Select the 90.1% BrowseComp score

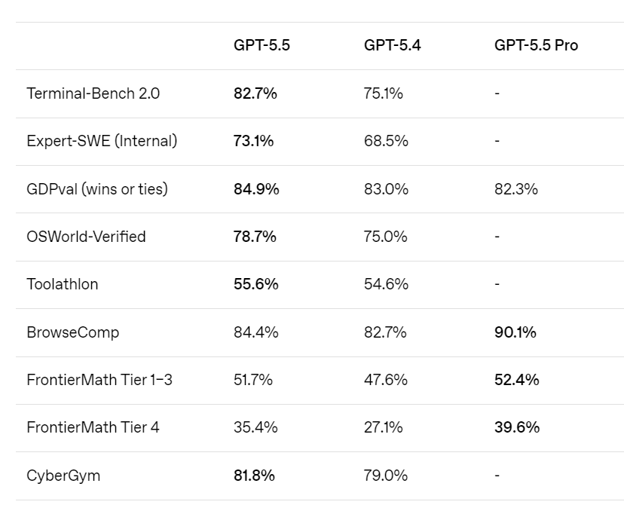coord(515,332)
